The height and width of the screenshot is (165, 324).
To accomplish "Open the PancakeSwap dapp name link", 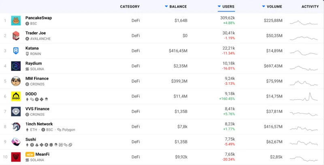I will click(x=38, y=18).
